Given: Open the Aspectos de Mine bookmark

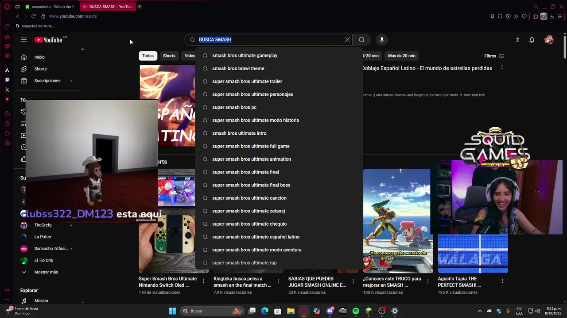Looking at the screenshot, I should pyautogui.click(x=35, y=26).
